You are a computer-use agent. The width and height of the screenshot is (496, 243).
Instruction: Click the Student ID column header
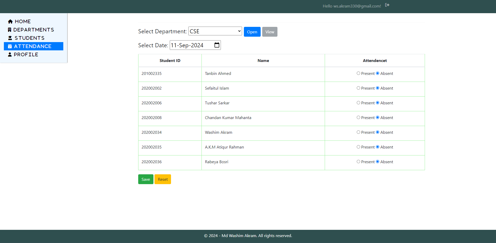point(170,60)
